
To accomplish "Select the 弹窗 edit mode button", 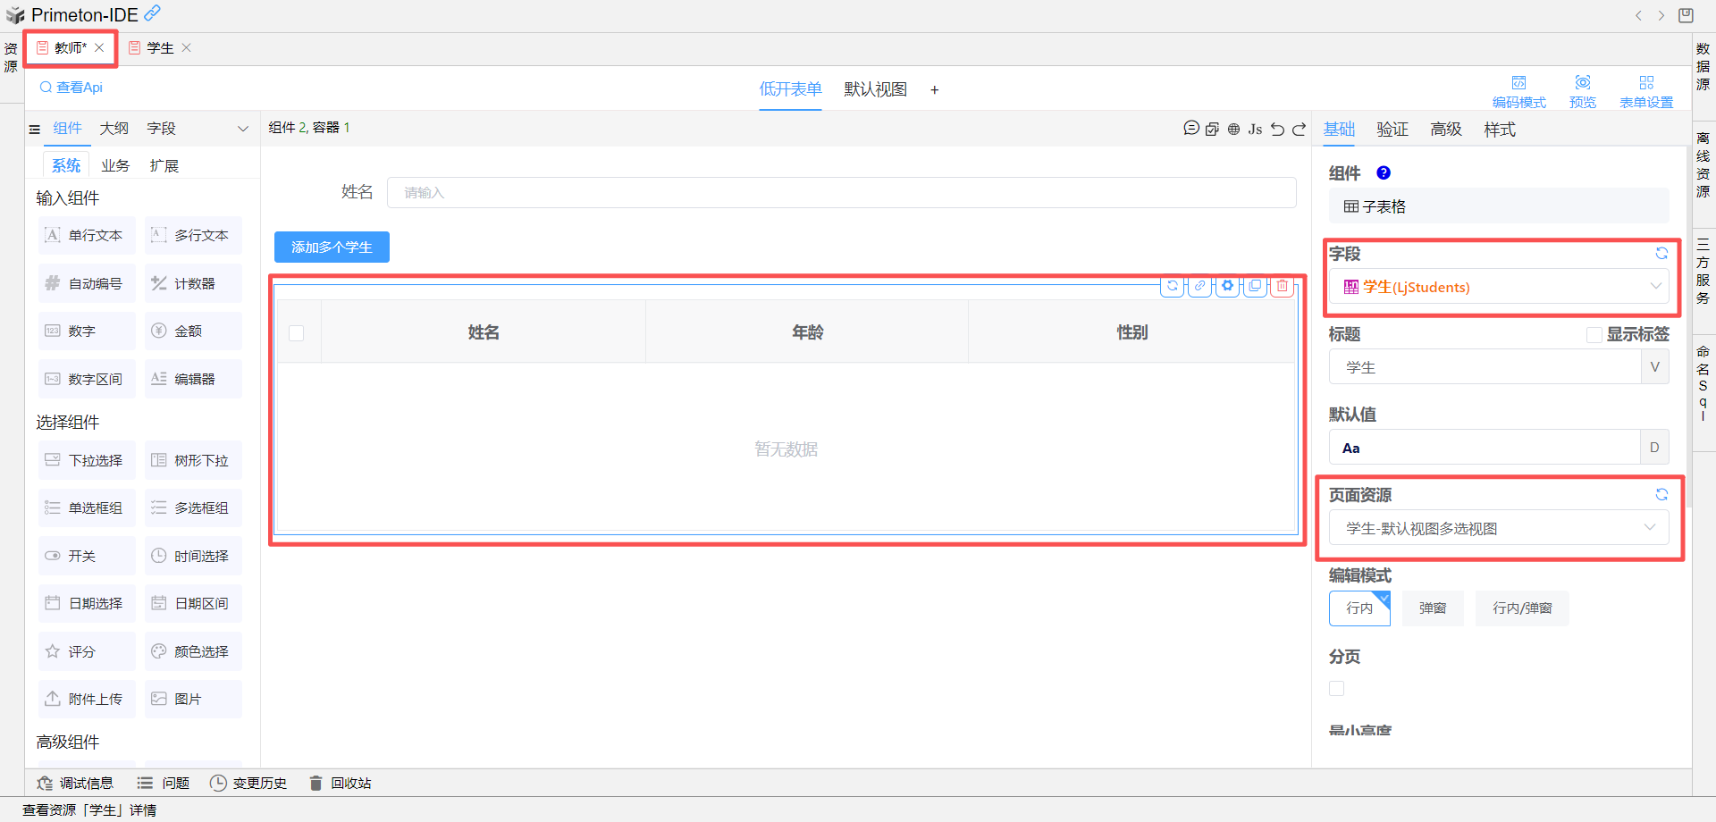I will tap(1432, 608).
